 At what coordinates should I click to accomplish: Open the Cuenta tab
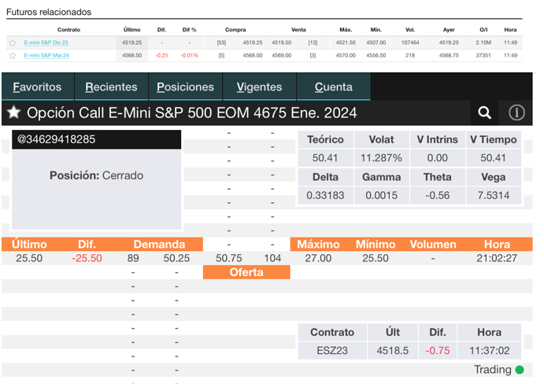tap(333, 87)
